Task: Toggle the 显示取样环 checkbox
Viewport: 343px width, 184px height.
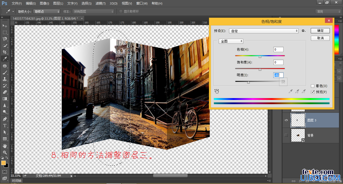Action: point(121,11)
